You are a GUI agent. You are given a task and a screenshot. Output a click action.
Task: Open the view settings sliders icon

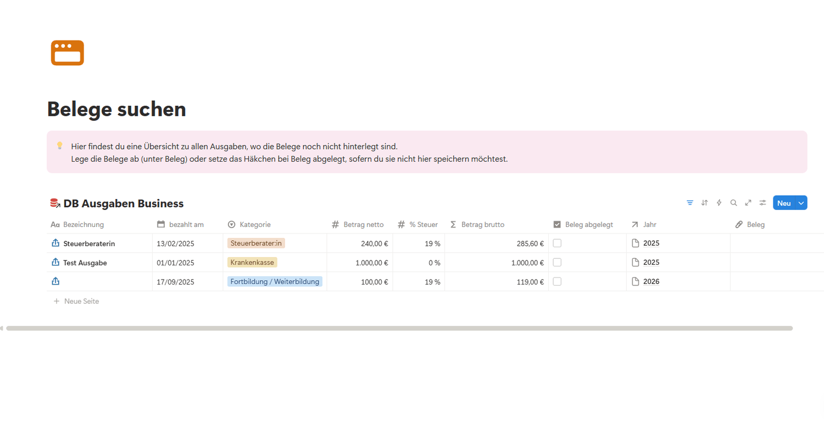click(x=762, y=203)
